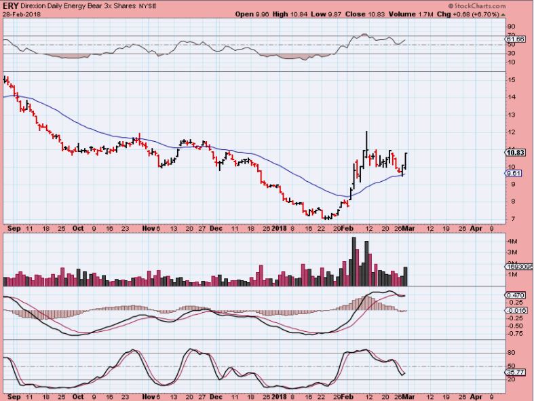The height and width of the screenshot is (401, 534).
Task: Click the 9.61 moving-average value tag
Action: click(x=514, y=173)
